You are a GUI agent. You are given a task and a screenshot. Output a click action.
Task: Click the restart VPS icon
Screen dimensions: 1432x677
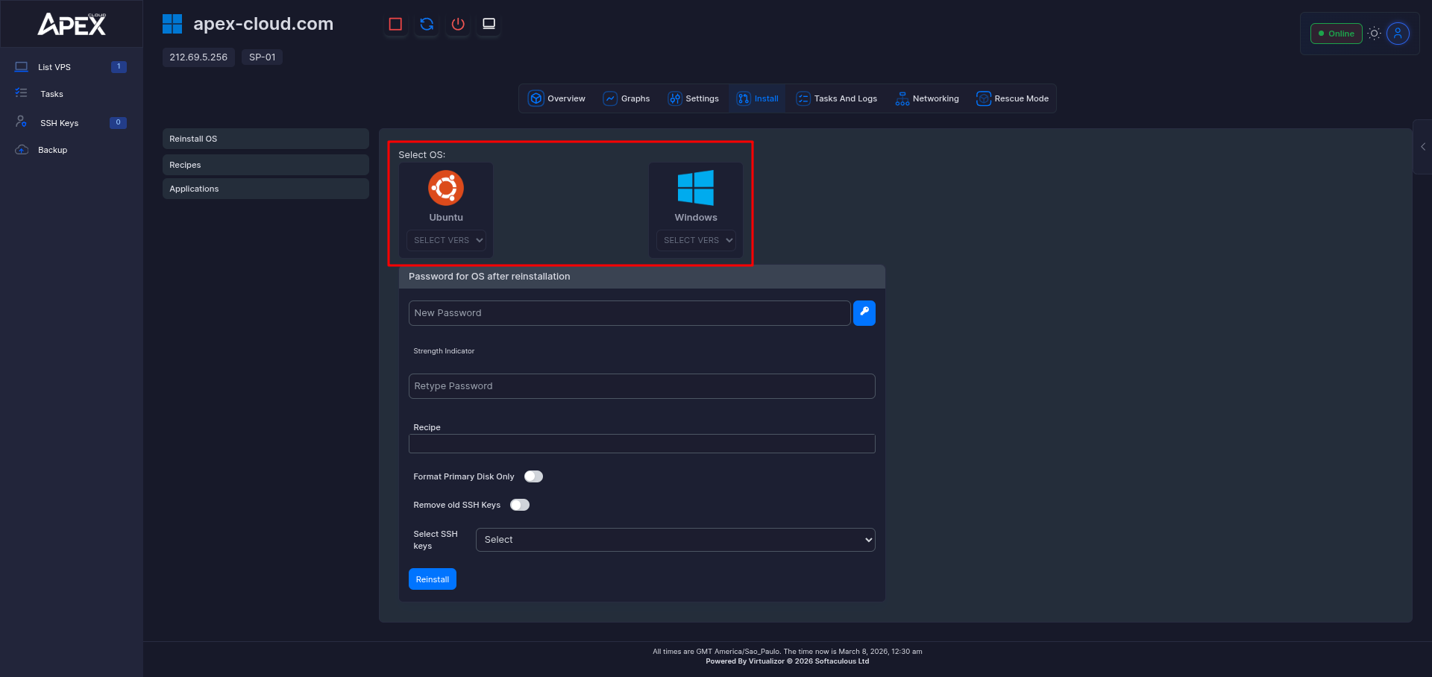(x=427, y=25)
